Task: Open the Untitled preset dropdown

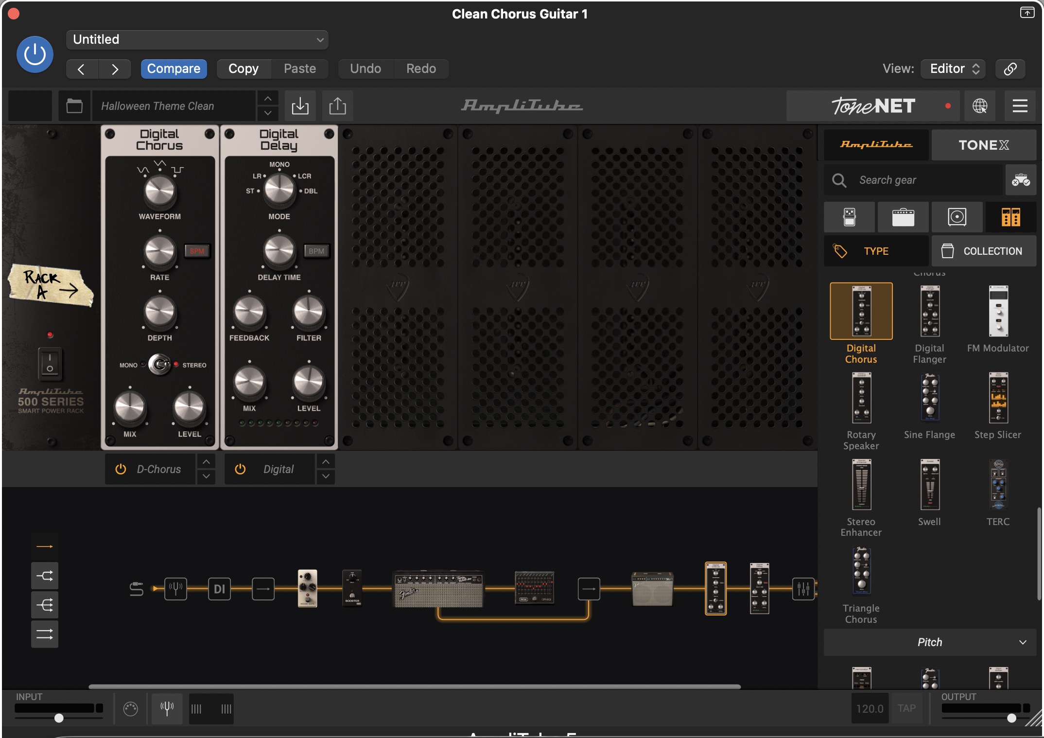Action: [x=197, y=39]
